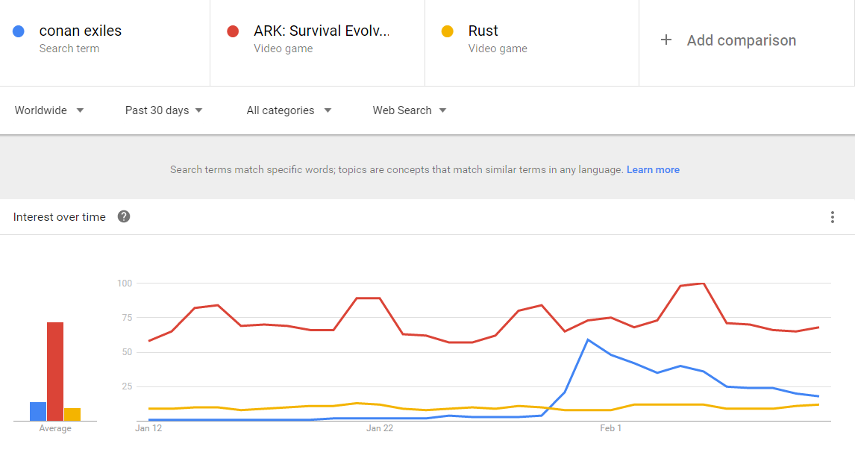Select the Rust video game term box
The image size is (855, 473).
tap(532, 43)
